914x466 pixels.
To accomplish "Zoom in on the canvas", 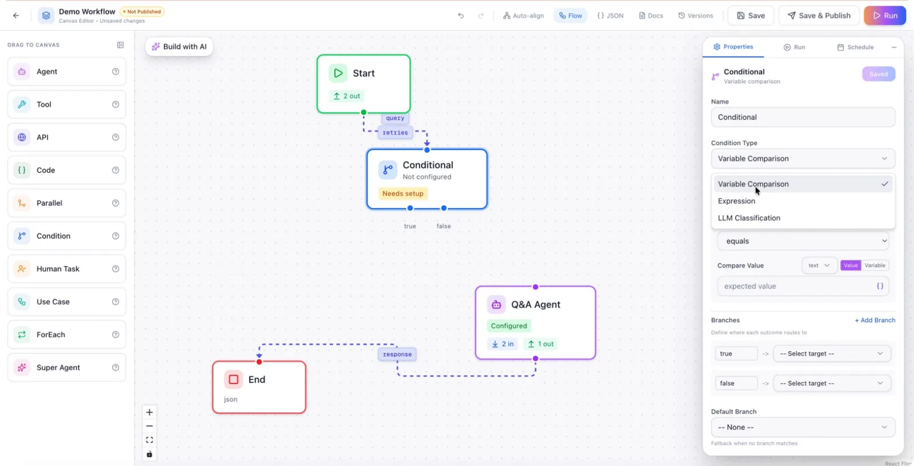I will (x=150, y=412).
